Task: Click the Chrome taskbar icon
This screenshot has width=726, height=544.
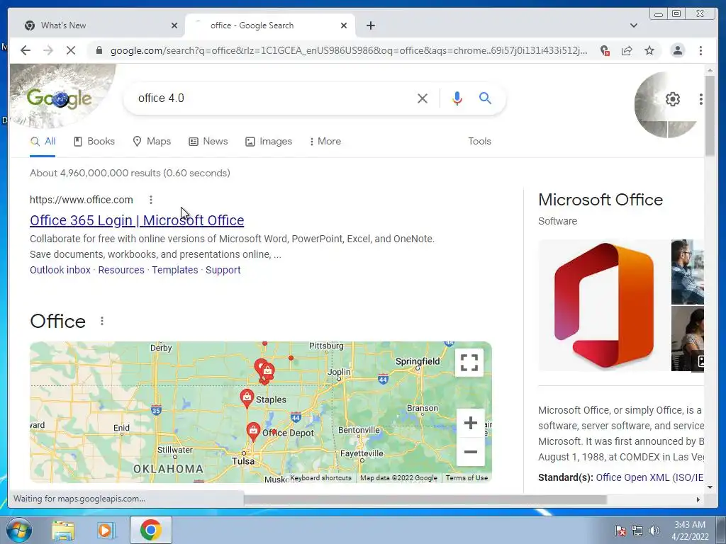Action: (150, 530)
